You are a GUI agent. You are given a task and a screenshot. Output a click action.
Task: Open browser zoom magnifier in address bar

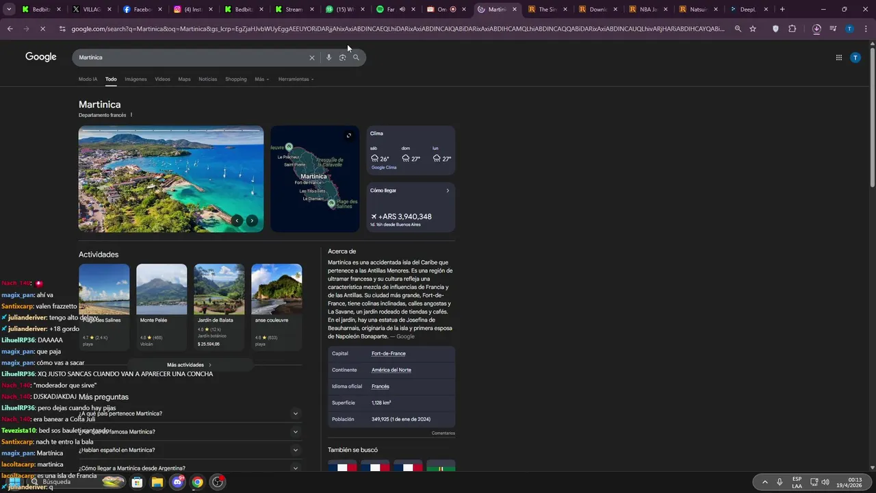point(738,29)
